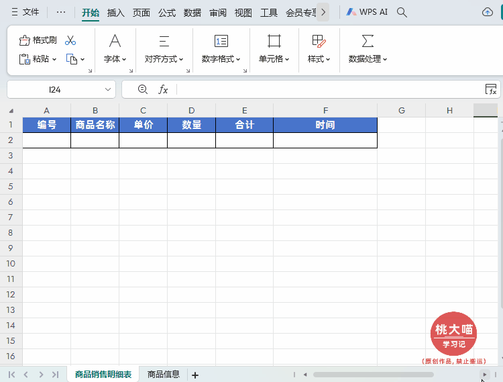Open WPS AI assistant

pyautogui.click(x=367, y=12)
